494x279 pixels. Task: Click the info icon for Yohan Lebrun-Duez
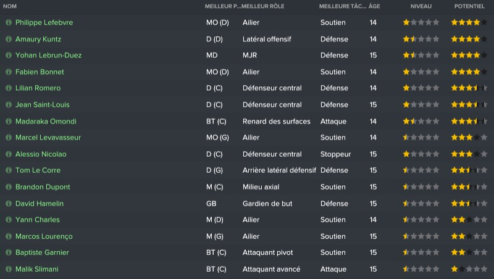click(9, 56)
